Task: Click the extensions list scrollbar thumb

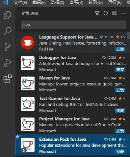Action: [x=128, y=36]
